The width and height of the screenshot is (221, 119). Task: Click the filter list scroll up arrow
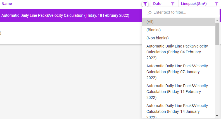[x=217, y=20]
